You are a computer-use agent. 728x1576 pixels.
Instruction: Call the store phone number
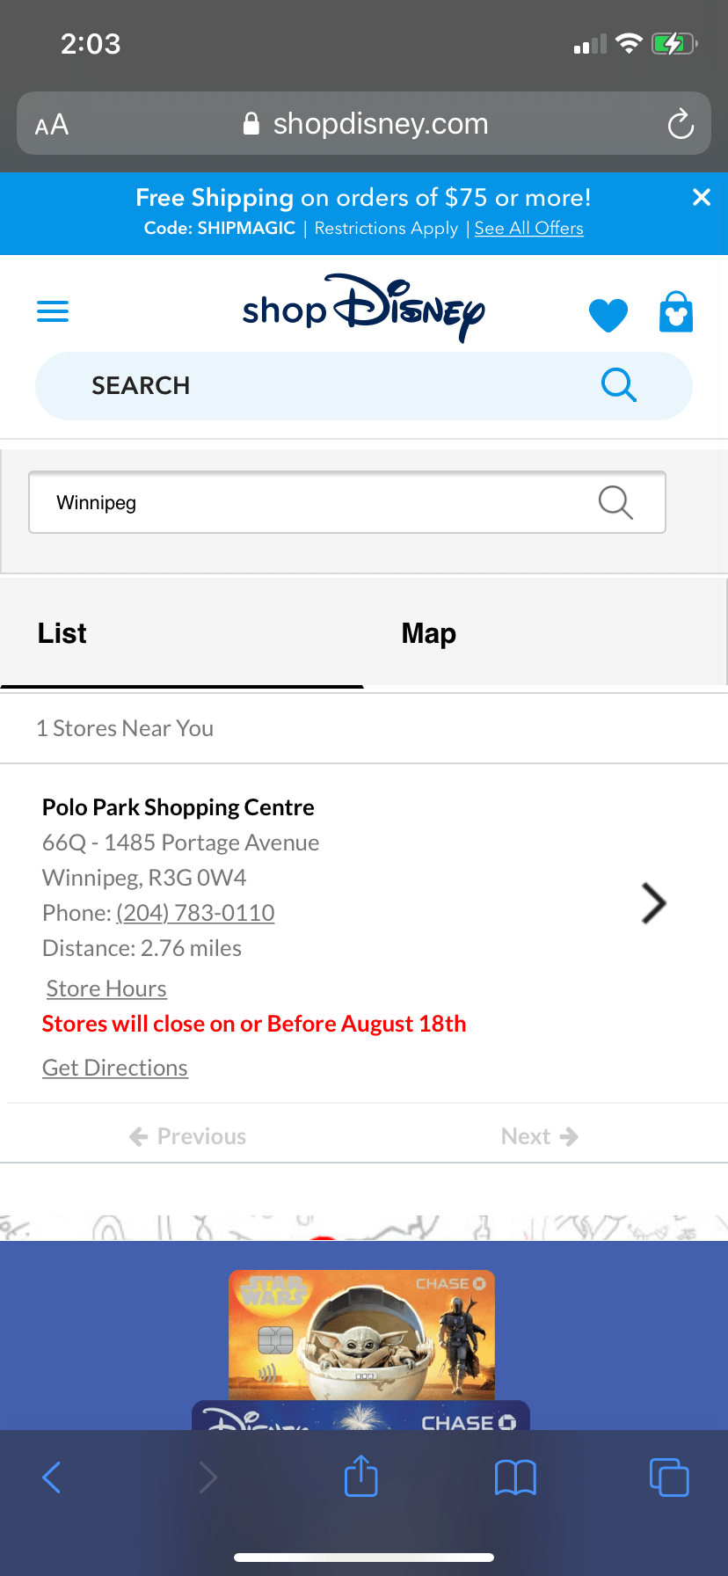[x=195, y=913]
